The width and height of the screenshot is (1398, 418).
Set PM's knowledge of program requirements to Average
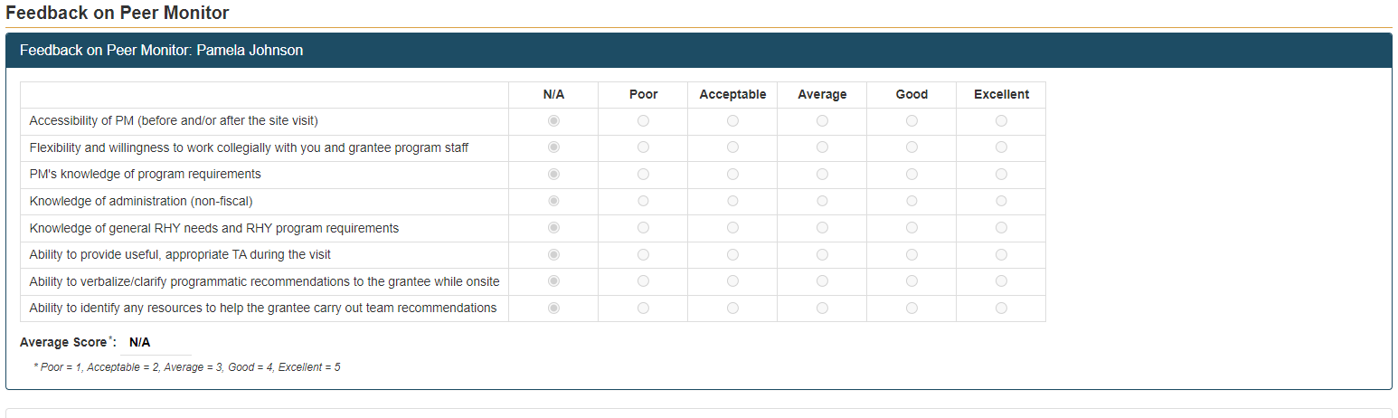(822, 174)
